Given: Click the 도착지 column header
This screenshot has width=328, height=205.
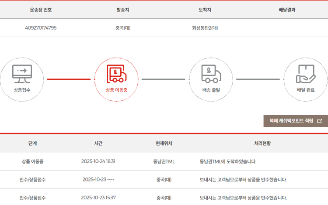Looking at the screenshot, I should coord(205,10).
